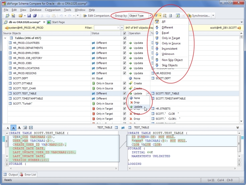246x185 pixels.
Task: Choose Only in Target filter option
Action: (x=171, y=38)
